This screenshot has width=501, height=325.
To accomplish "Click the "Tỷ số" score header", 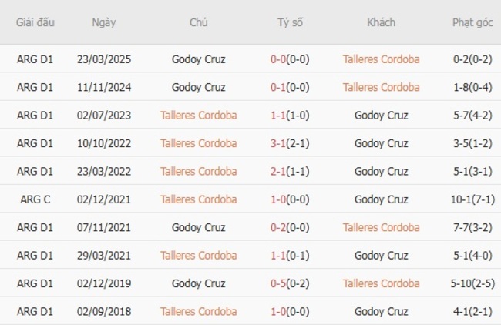I will pos(291,22).
